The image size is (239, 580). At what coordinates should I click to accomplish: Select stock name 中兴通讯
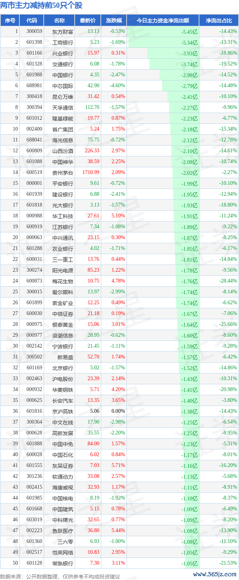[x=63, y=238]
